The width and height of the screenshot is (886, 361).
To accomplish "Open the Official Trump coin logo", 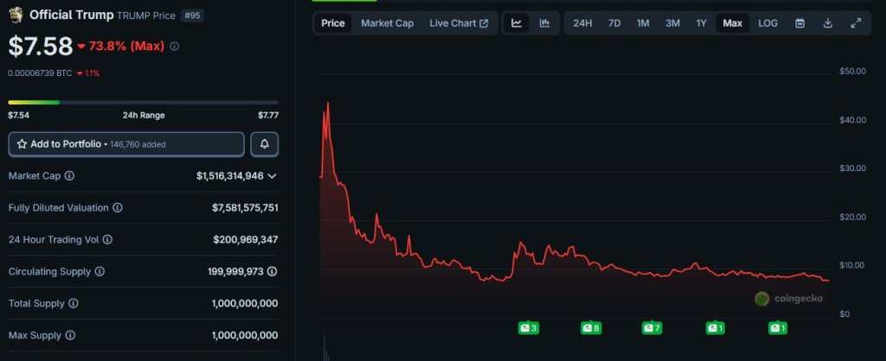I will 16,16.
